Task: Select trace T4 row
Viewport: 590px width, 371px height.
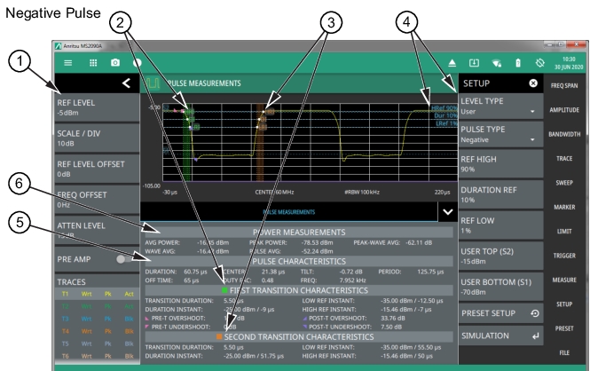Action: [97, 331]
